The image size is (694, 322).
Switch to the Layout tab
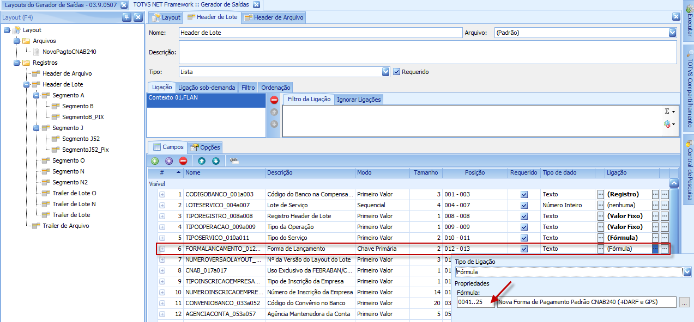point(166,17)
